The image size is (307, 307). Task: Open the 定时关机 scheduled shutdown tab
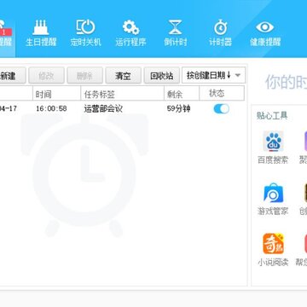tap(85, 33)
